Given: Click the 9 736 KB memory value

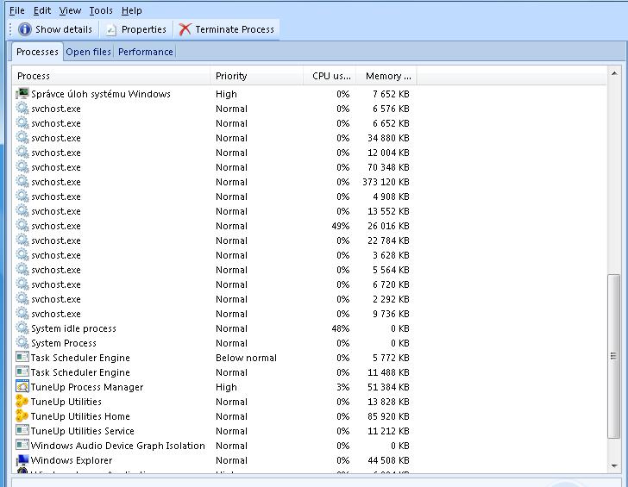Looking at the screenshot, I should coord(391,314).
